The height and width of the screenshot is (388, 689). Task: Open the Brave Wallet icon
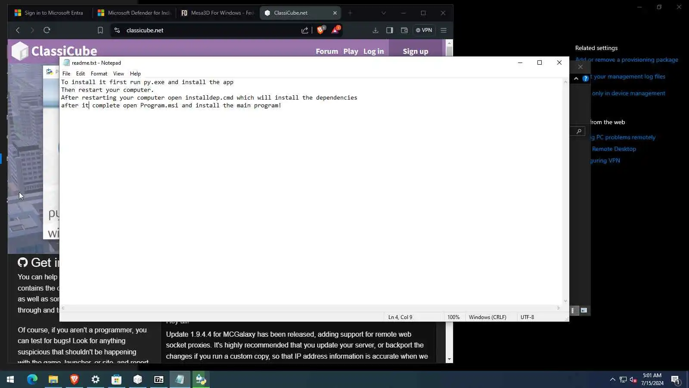404,30
